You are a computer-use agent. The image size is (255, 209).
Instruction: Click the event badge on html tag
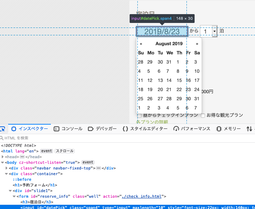tap(47, 151)
